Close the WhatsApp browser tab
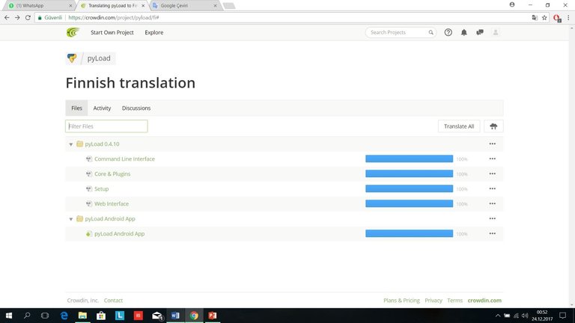Viewport: 575px width, 323px height. pyautogui.click(x=70, y=5)
